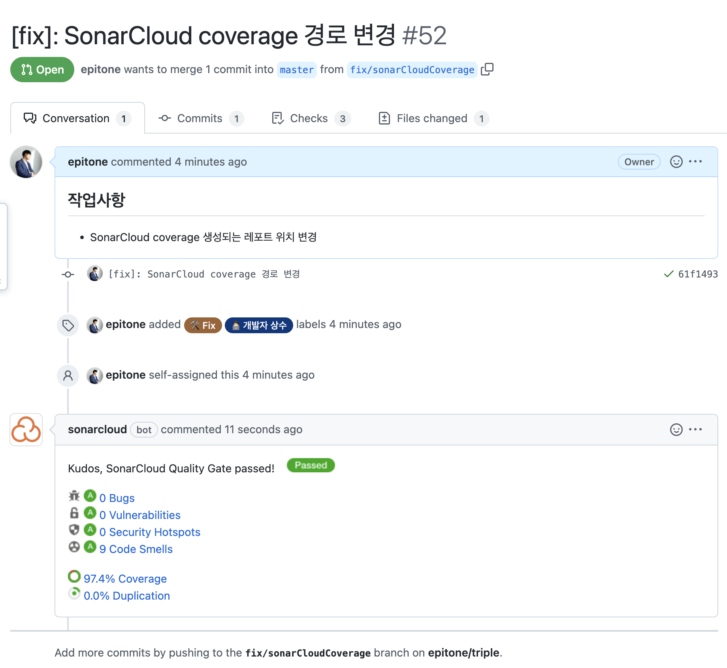Open the 0.0% Duplication link

click(x=127, y=596)
